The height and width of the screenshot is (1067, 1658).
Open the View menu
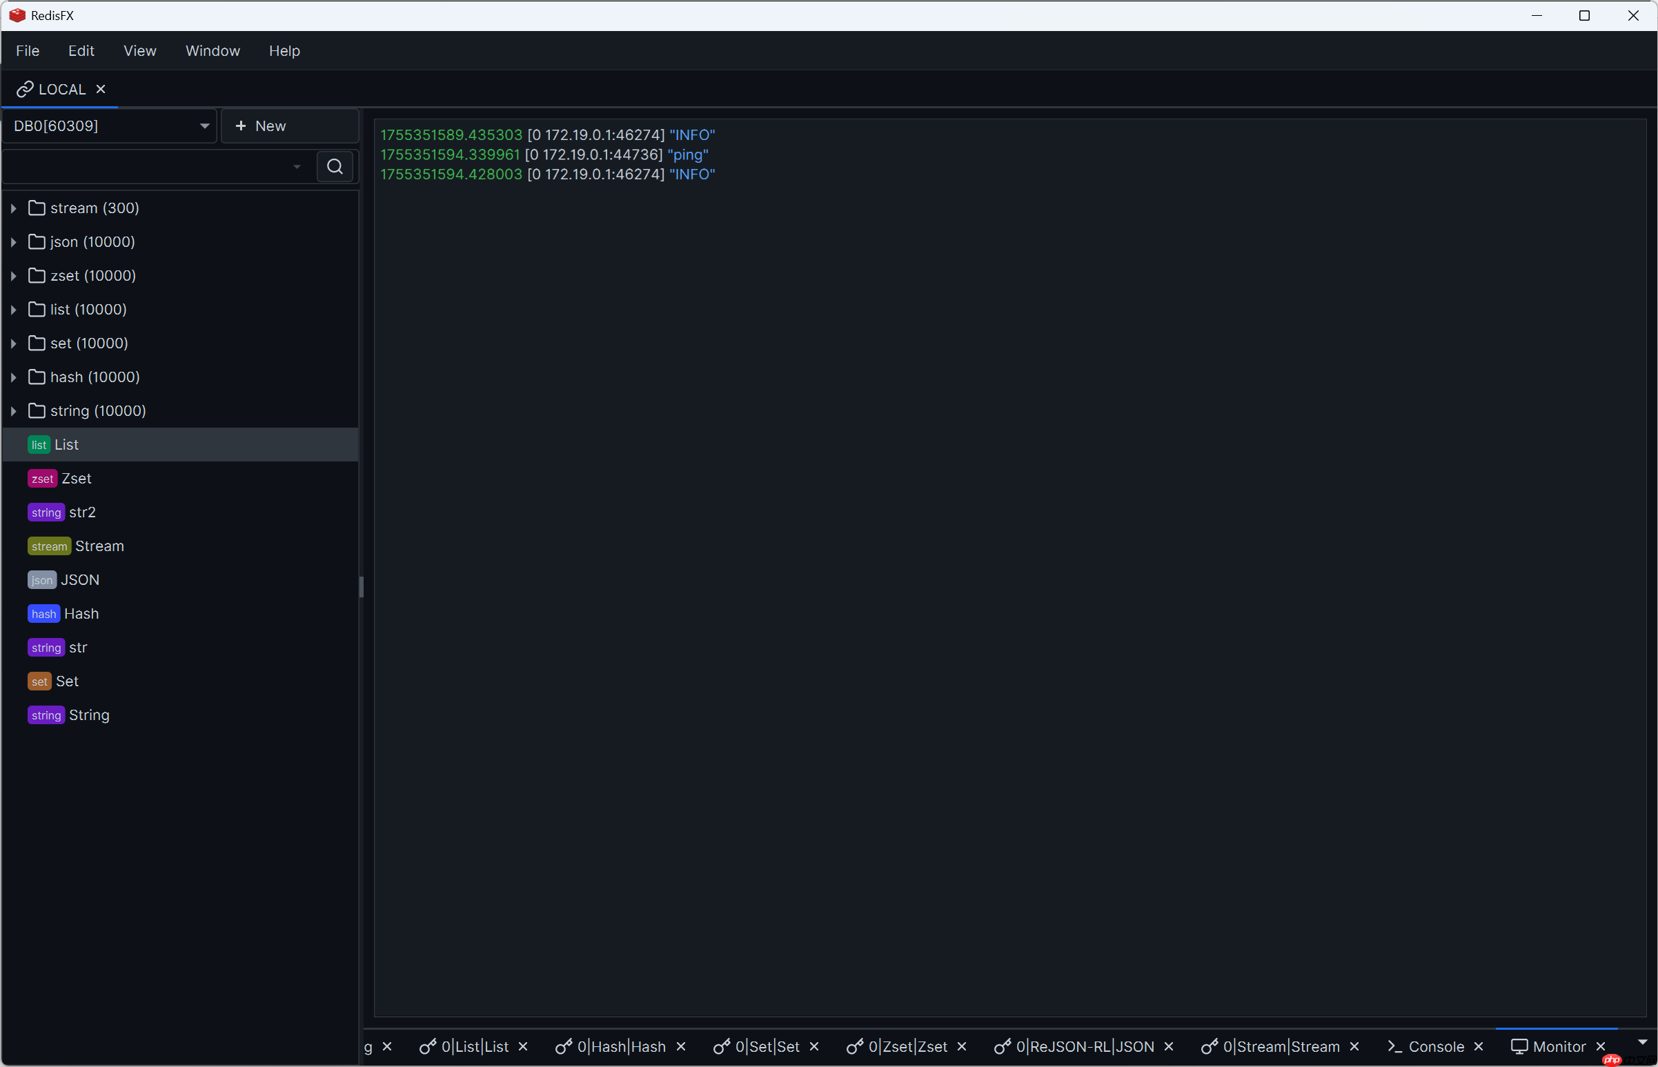(139, 50)
